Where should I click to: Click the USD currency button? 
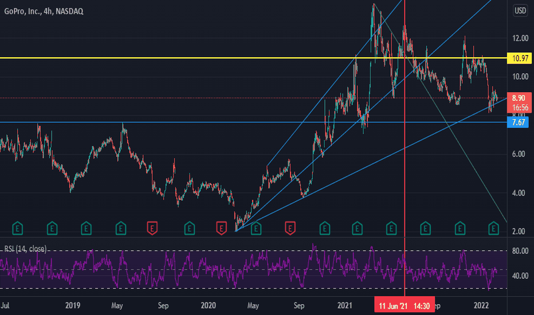520,10
